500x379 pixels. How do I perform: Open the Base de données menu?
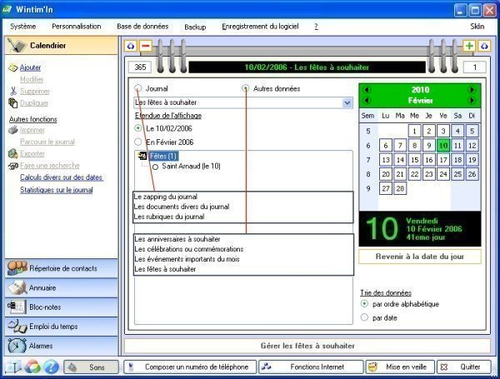click(142, 27)
